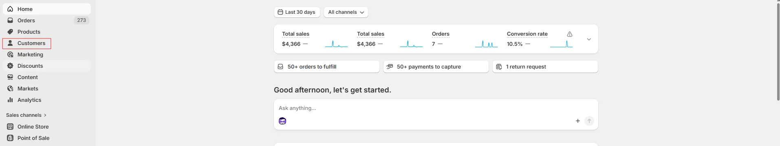Screen dimensions: 780x146
Task: Open the Last 30 days date picker
Action: coord(297,12)
